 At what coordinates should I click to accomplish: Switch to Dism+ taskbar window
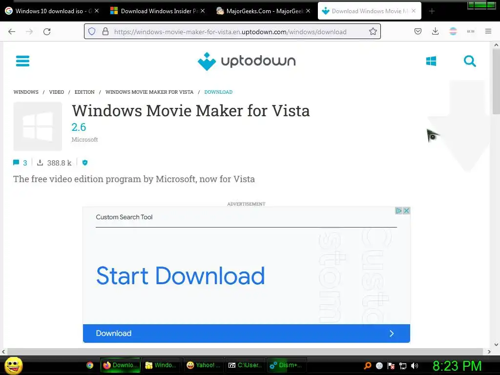(x=286, y=365)
